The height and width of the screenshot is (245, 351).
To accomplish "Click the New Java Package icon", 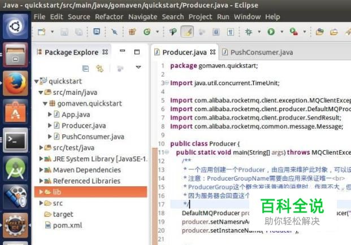I will [132, 32].
